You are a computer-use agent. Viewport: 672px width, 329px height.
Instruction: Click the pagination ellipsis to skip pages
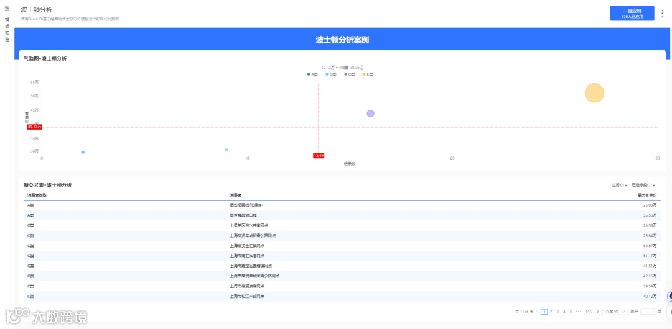point(579,312)
